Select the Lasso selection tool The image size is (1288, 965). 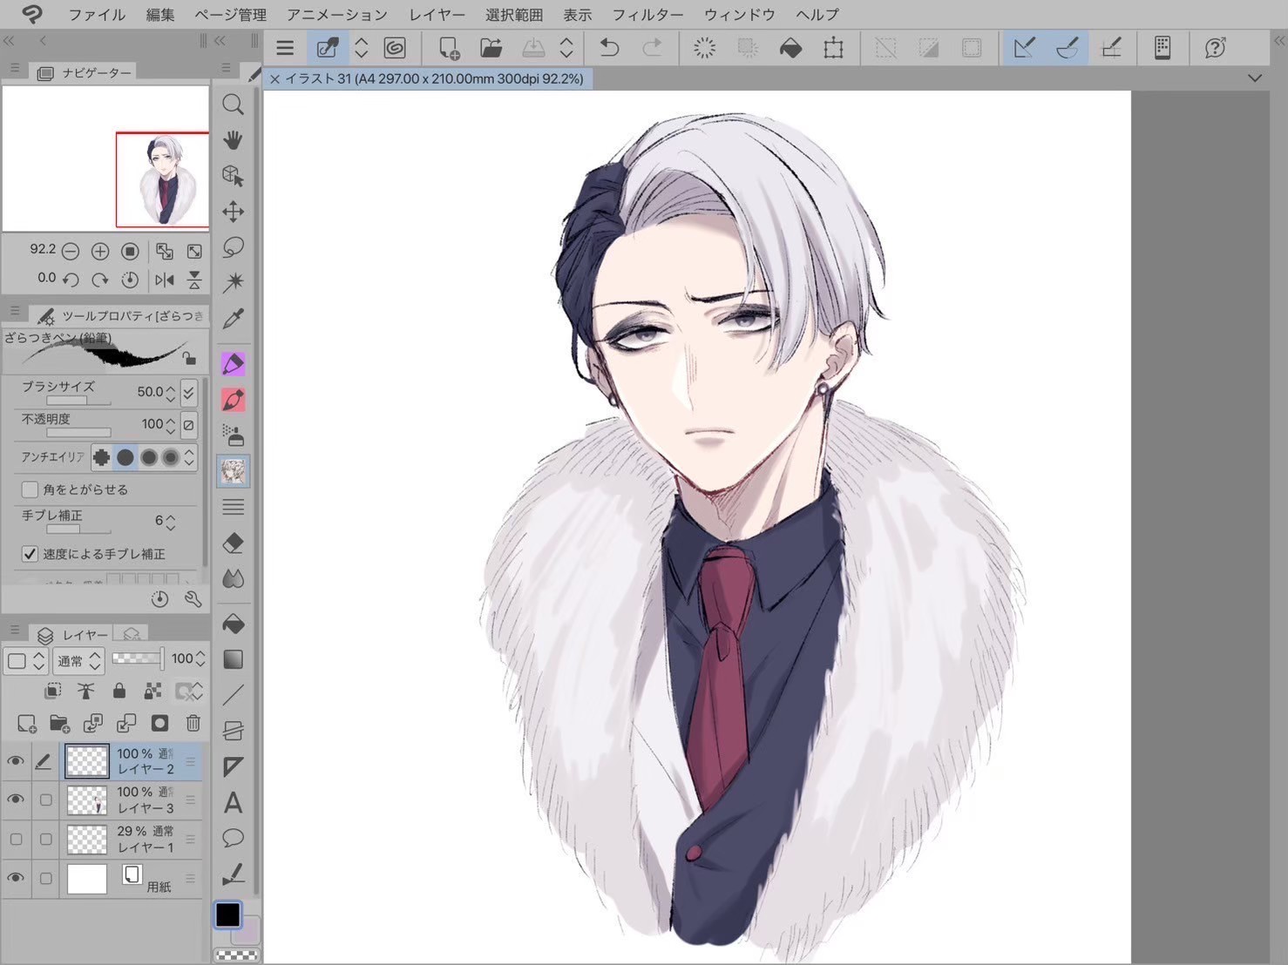(x=233, y=247)
